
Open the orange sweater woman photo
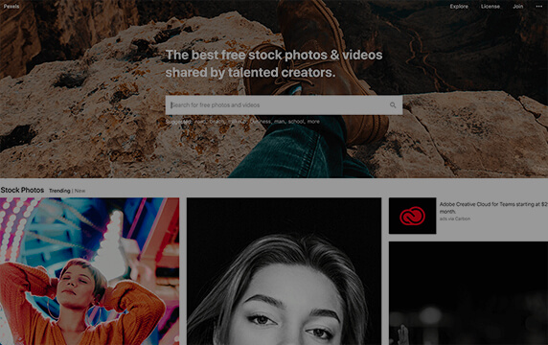tap(89, 271)
